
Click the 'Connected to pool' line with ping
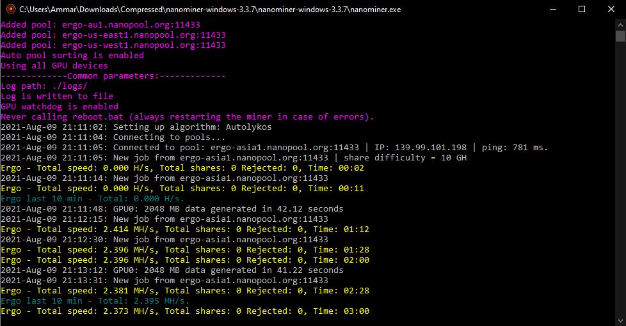[x=274, y=148]
